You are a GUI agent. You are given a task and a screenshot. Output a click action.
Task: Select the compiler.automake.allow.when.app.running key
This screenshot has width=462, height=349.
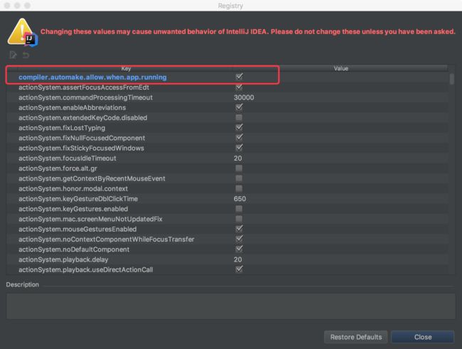click(x=92, y=77)
